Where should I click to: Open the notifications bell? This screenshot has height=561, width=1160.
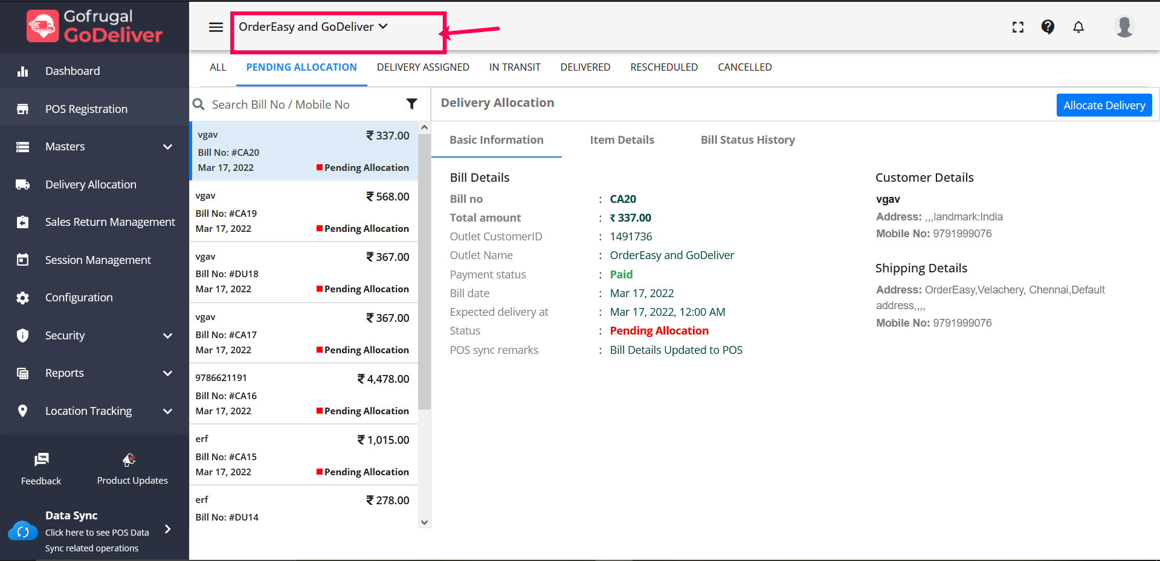coord(1078,27)
